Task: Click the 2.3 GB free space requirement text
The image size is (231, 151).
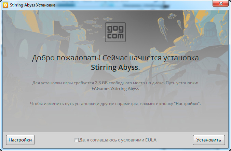Action: pos(101,83)
